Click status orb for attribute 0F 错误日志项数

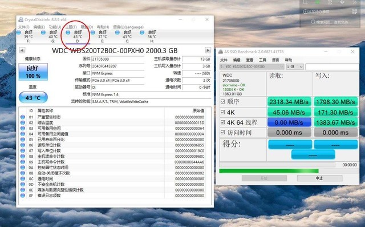coord(23,196)
